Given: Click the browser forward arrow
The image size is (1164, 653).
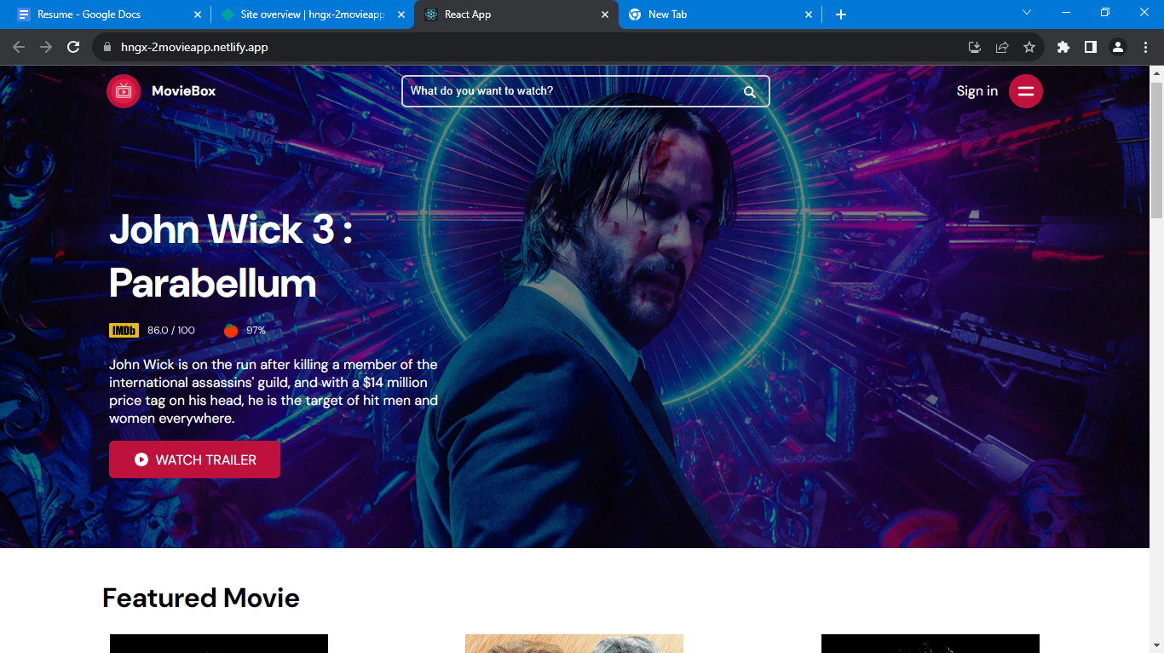Looking at the screenshot, I should click(x=46, y=47).
